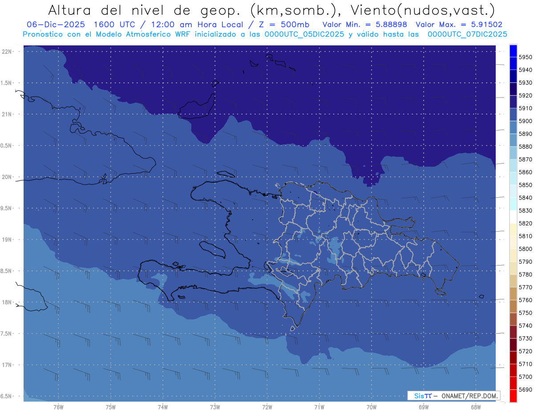Select the legend value '5850'
The image size is (534, 413).
(526, 185)
